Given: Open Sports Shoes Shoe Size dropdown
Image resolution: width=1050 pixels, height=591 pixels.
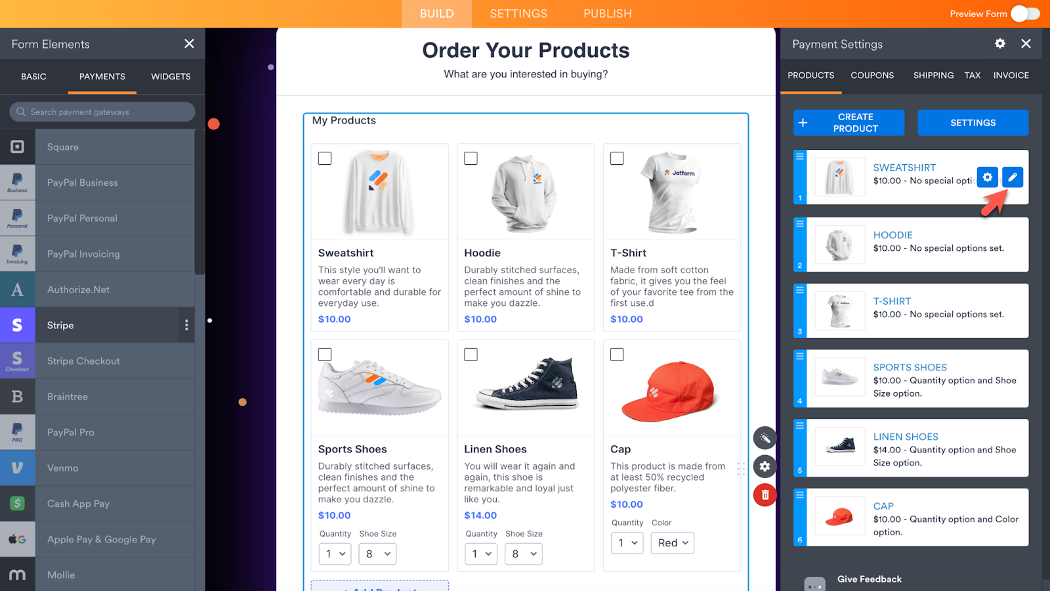Looking at the screenshot, I should click(x=378, y=554).
